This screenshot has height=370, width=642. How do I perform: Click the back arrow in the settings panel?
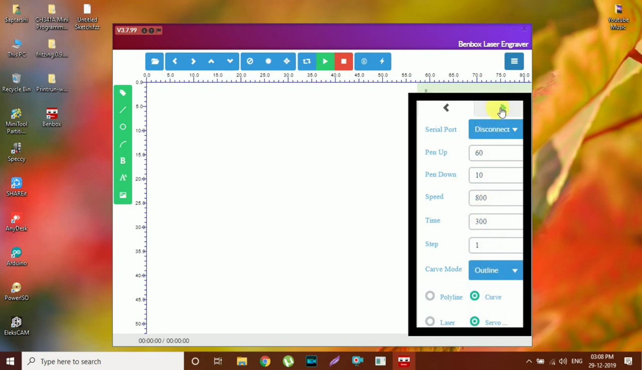point(446,108)
